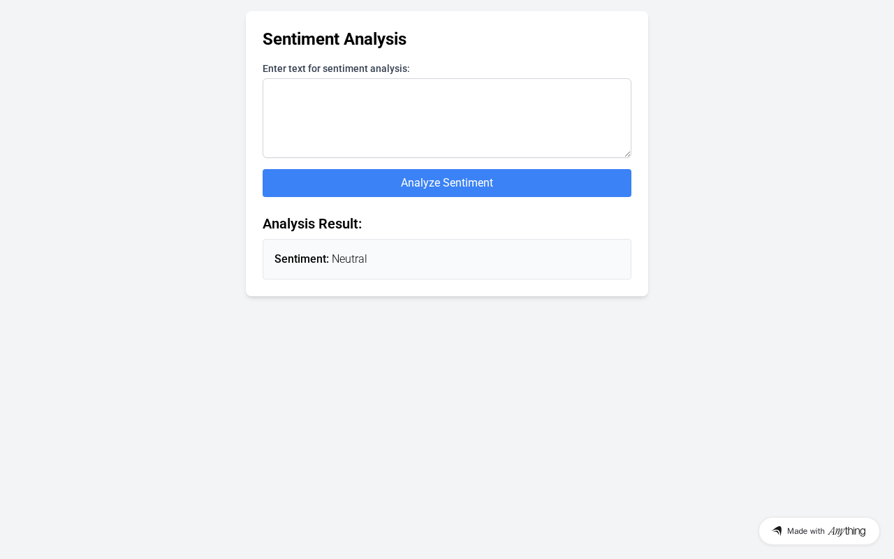
Task: Click the Analyze Sentiment button
Action: [x=447, y=183]
